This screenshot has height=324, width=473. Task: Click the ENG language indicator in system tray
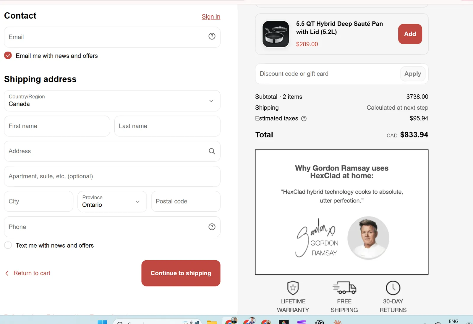[x=453, y=321]
